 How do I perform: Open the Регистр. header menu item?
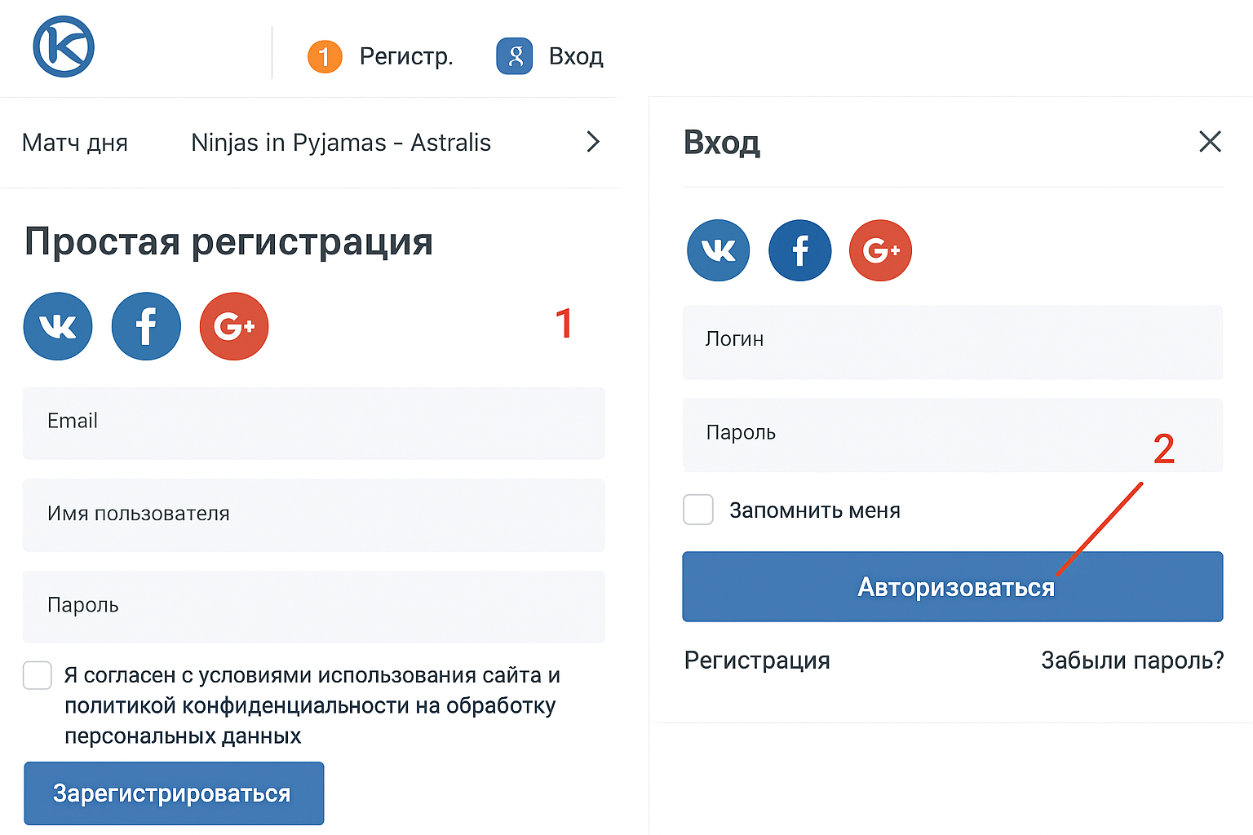click(405, 56)
